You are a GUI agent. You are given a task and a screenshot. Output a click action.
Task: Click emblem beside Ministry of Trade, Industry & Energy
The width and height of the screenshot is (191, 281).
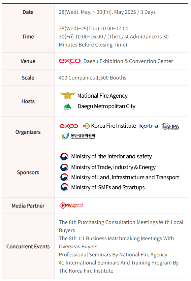(x=64, y=167)
